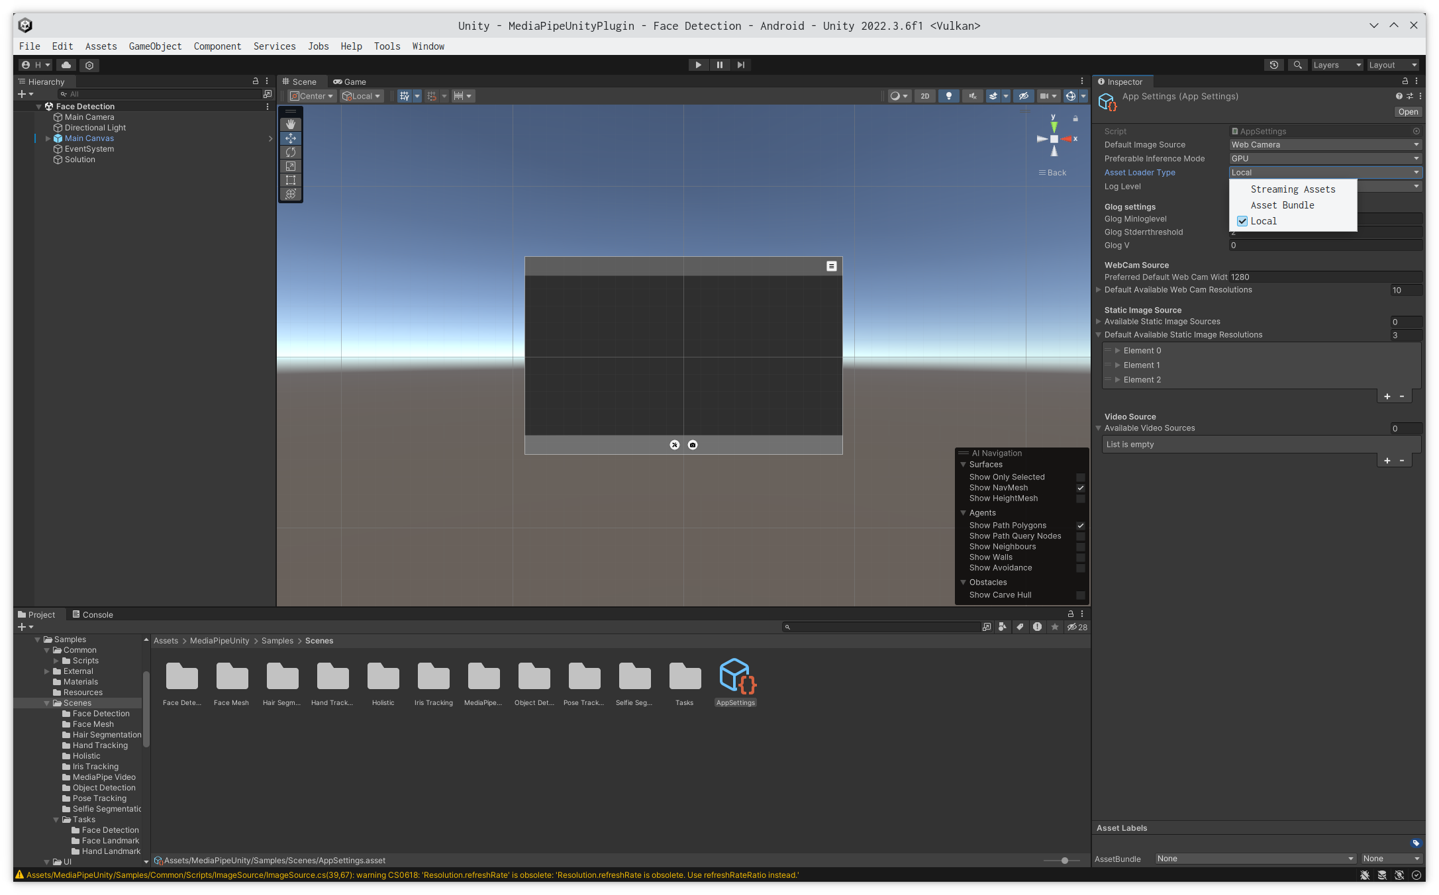Toggle Show Carve Hull checkbox
This screenshot has width=1439, height=895.
(1081, 595)
